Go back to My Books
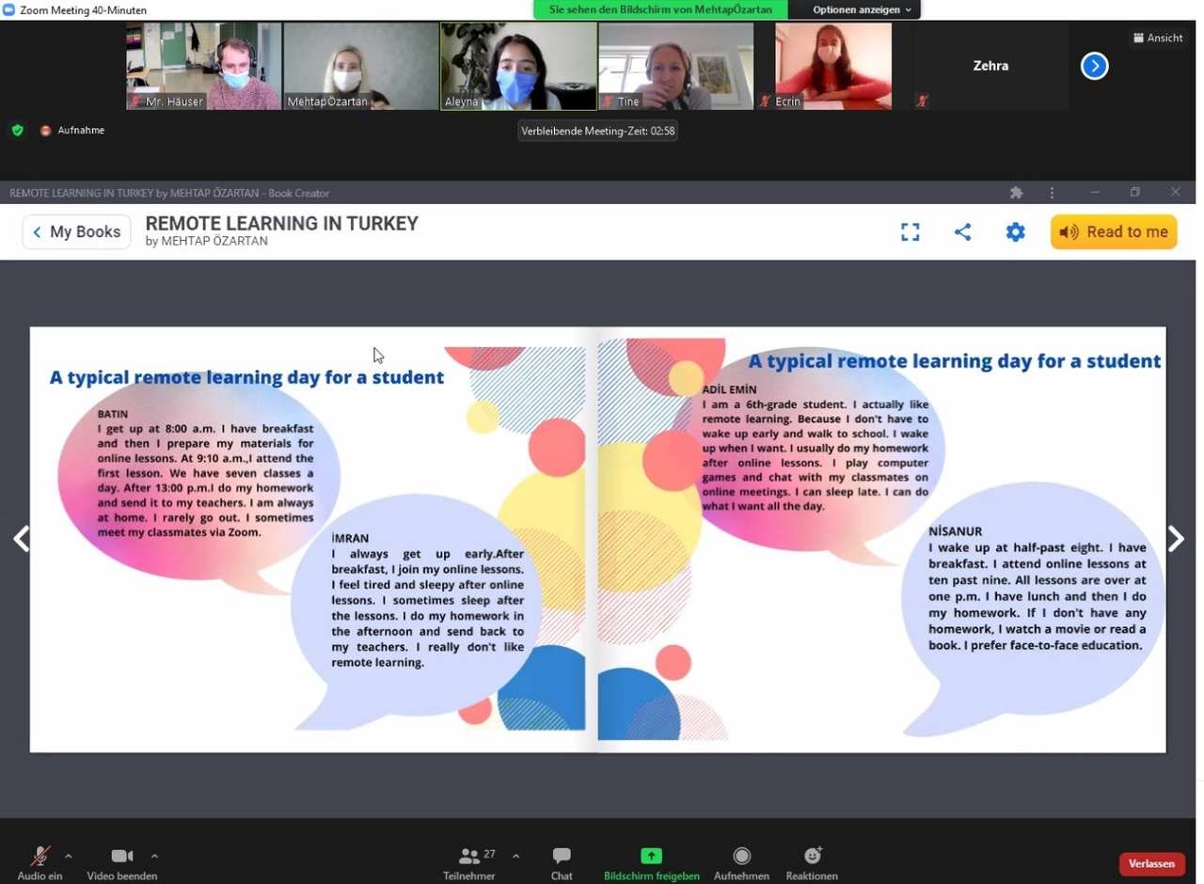The height and width of the screenshot is (884, 1204). coord(76,231)
